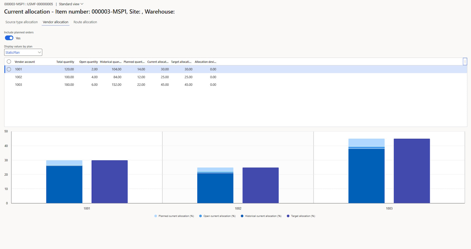Select historical quantity 152.00 cell
Viewport: 471px width, 249px height.
pos(116,85)
